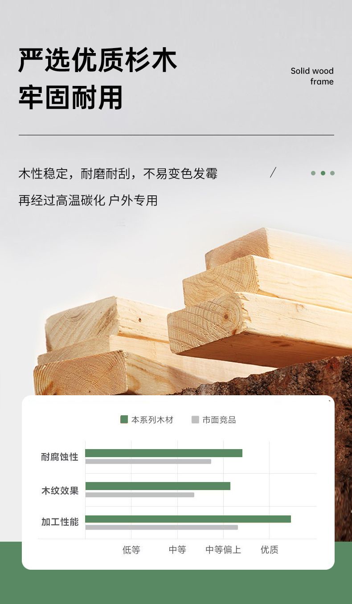Screen dimensions: 352x604
Task: Click the green legend square for 本系列木材
Action: [x=124, y=419]
